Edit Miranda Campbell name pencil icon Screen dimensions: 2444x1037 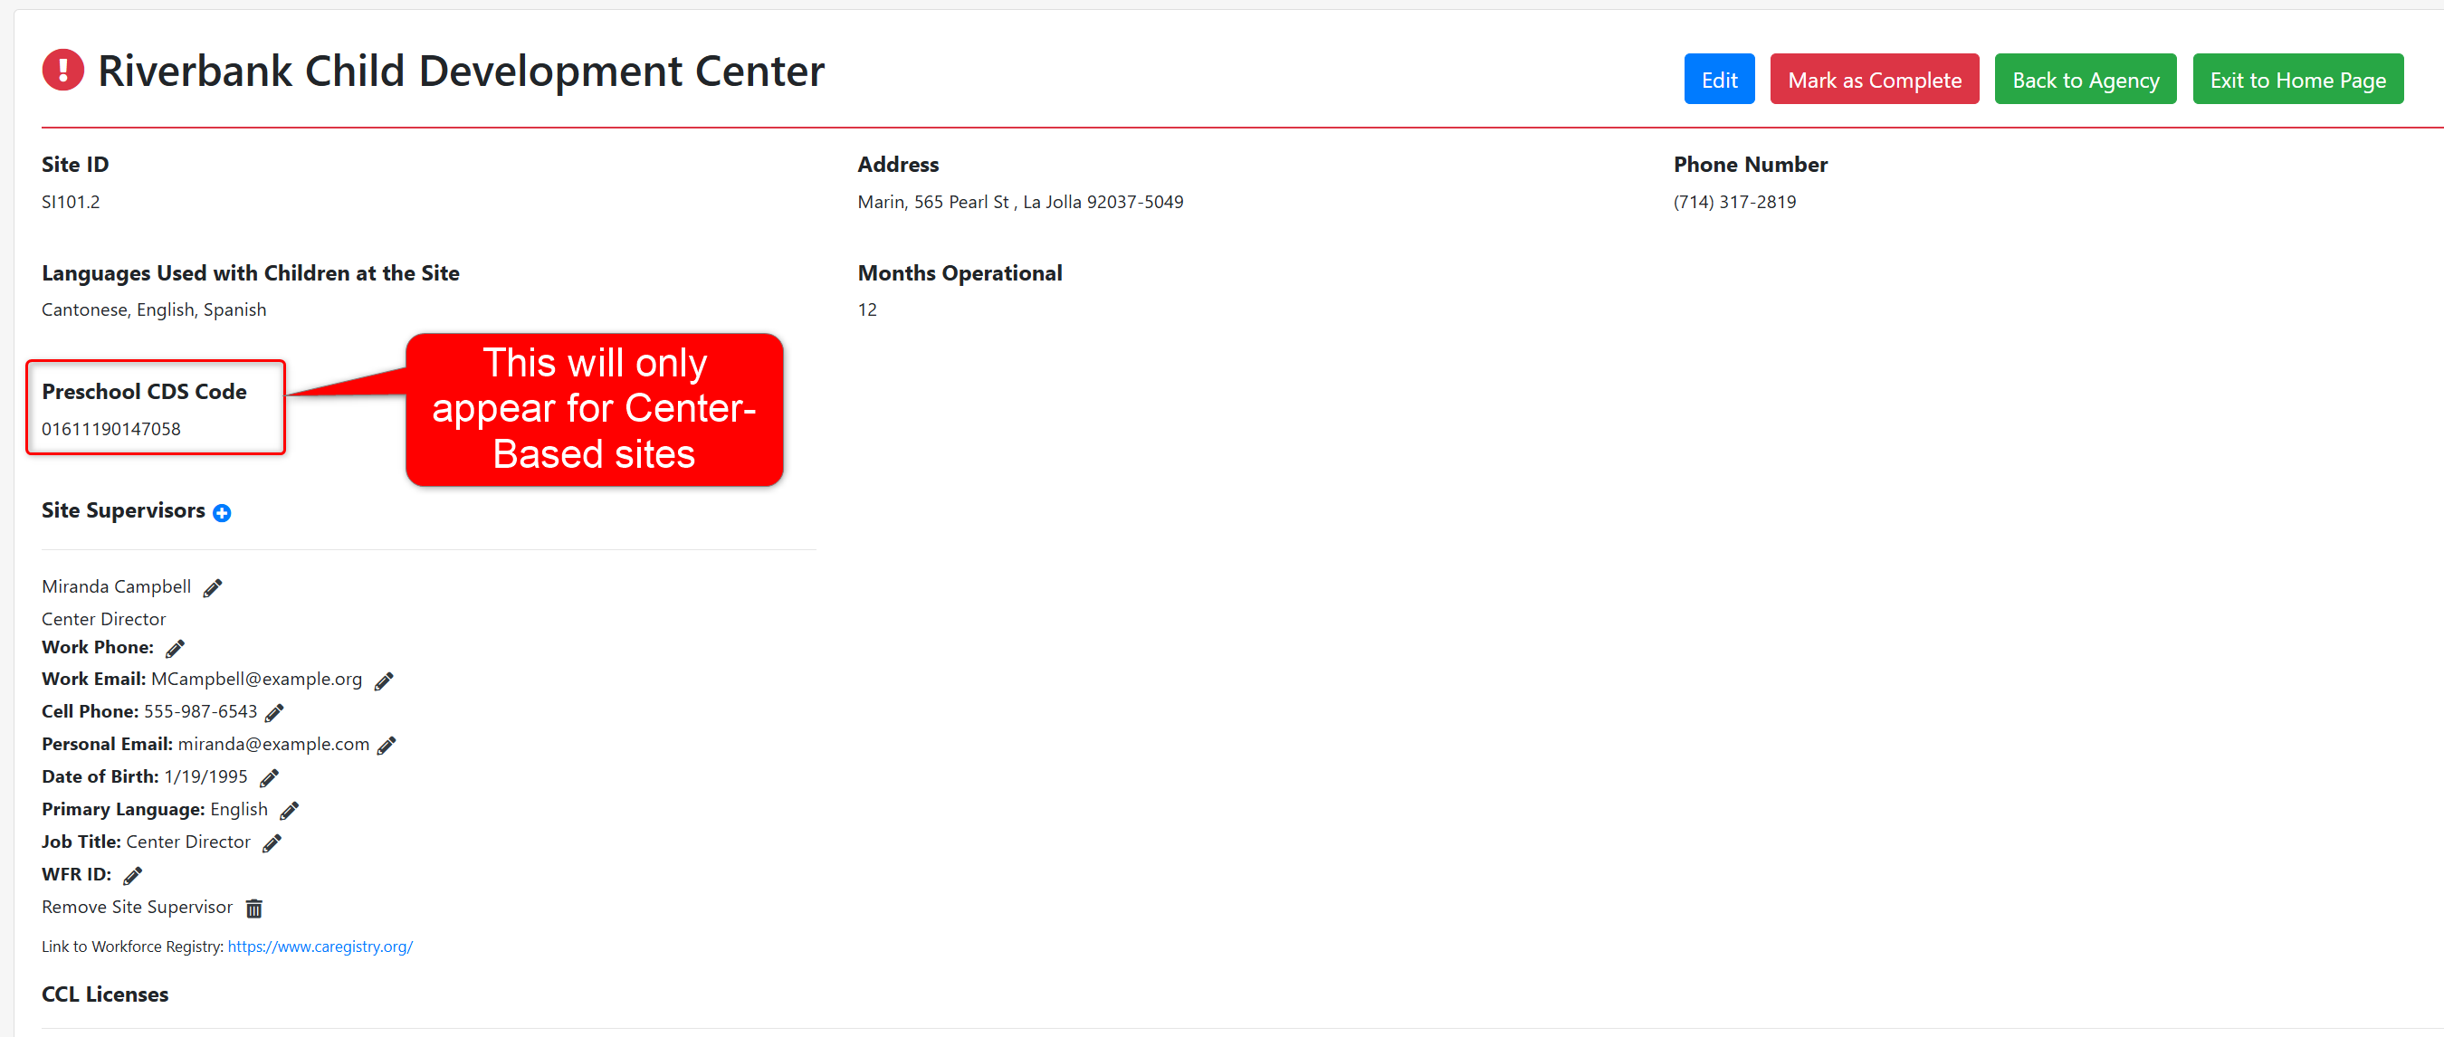point(213,588)
